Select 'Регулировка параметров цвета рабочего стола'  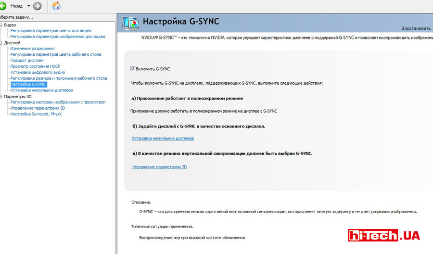tap(56, 54)
